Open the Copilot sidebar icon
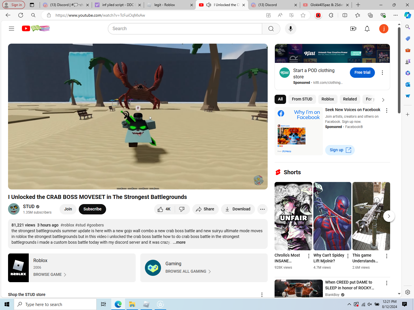This screenshot has width=414, height=310. coord(408,15)
